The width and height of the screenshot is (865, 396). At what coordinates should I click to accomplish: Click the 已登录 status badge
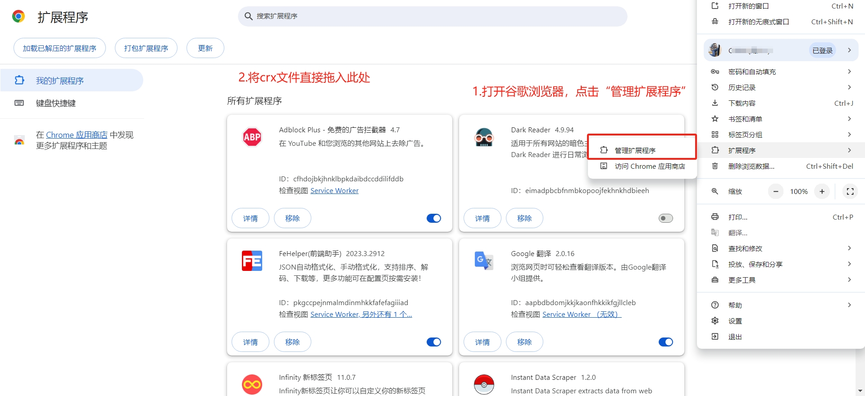click(823, 50)
